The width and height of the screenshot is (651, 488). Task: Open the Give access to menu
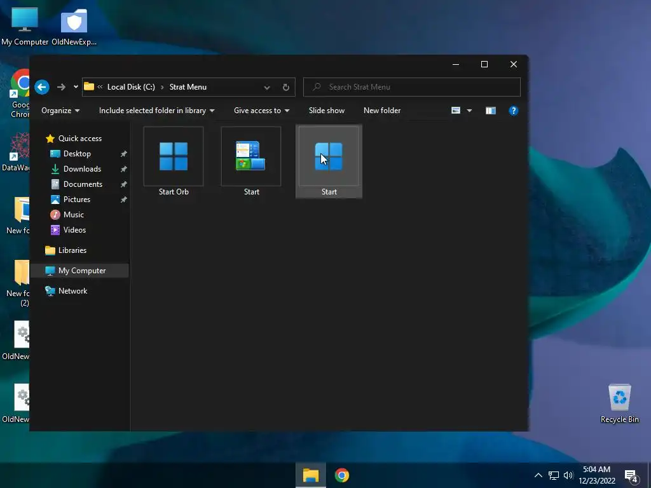point(261,111)
